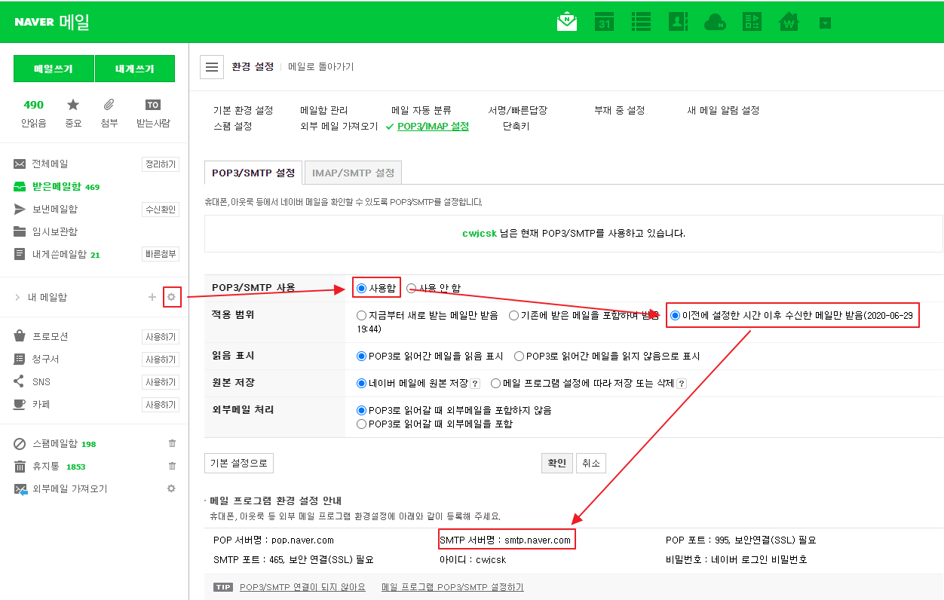Click 메일로 돌아가기 link
This screenshot has width=944, height=600.
click(320, 67)
